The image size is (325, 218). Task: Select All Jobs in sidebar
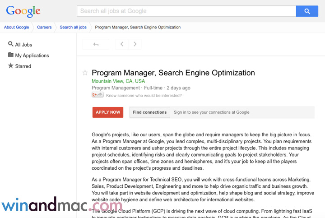click(20, 44)
